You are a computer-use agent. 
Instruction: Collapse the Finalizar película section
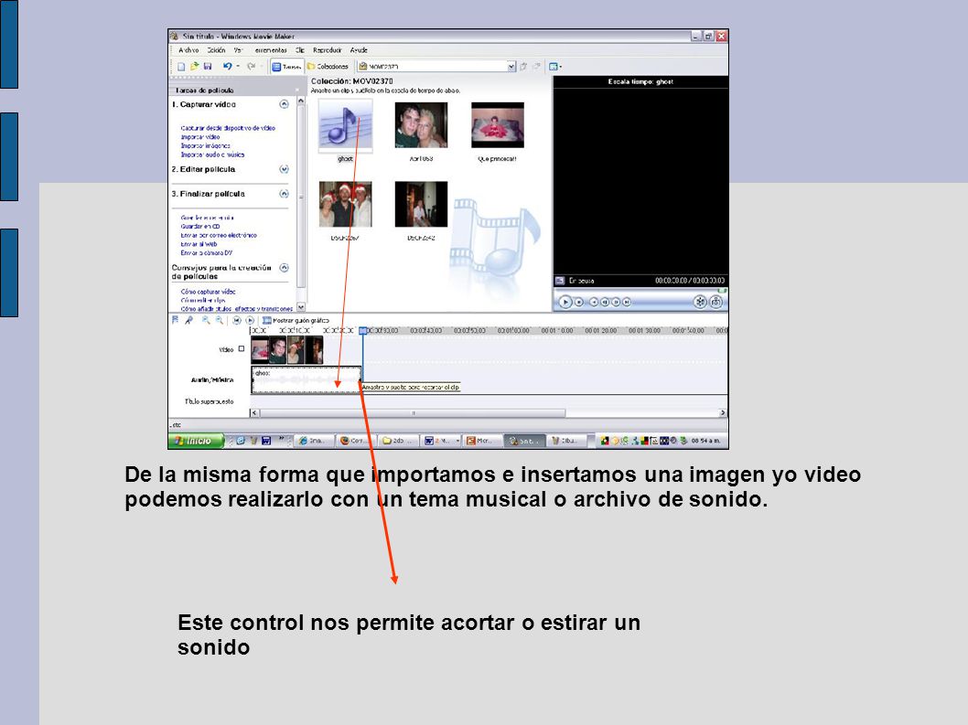284,194
